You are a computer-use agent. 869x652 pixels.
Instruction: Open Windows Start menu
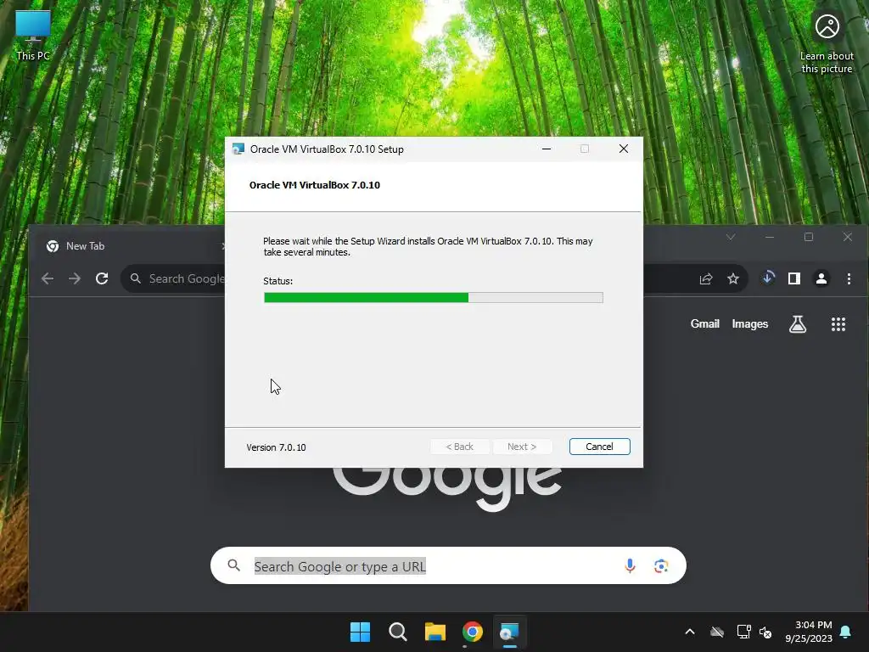(x=360, y=632)
